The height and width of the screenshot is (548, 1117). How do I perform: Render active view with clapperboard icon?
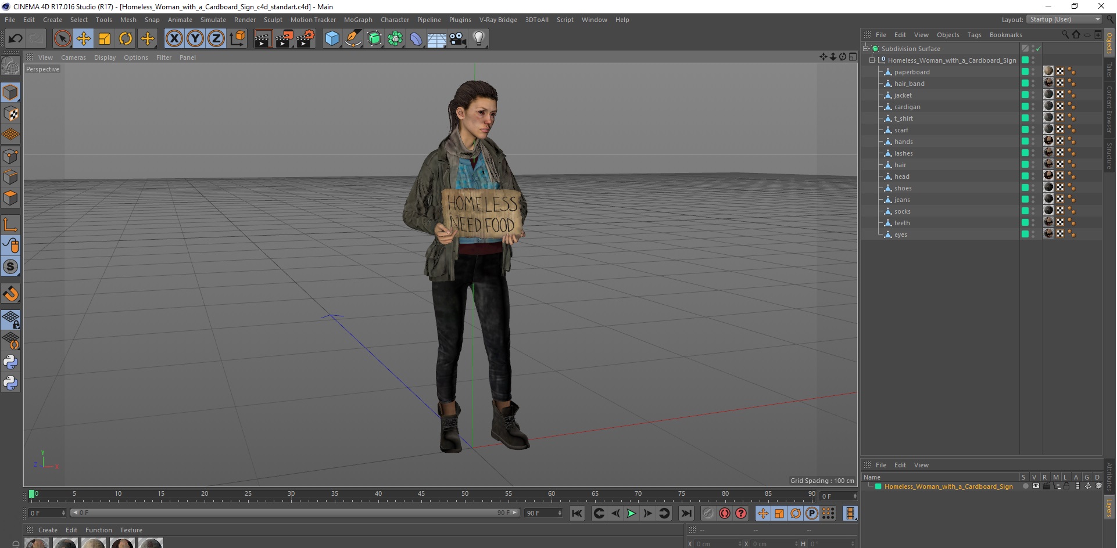263,39
